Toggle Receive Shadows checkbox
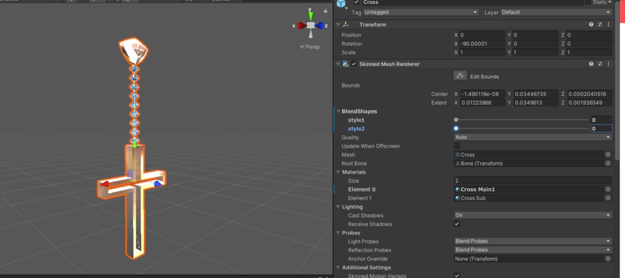 pos(457,224)
